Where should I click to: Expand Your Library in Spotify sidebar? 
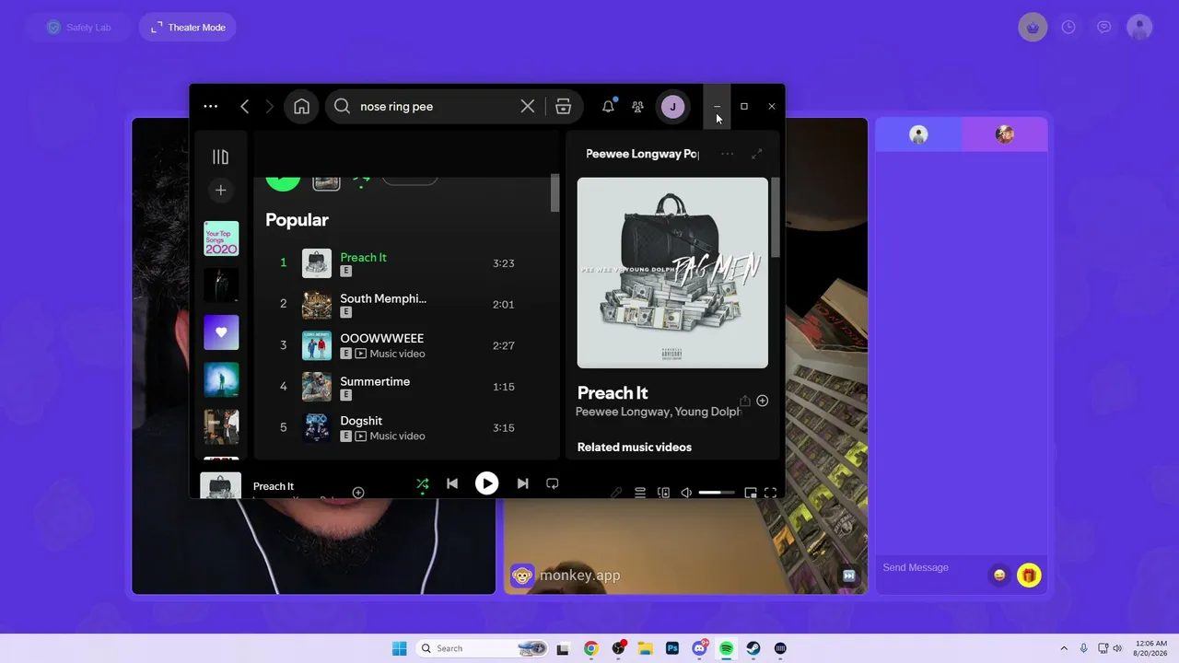coord(220,157)
